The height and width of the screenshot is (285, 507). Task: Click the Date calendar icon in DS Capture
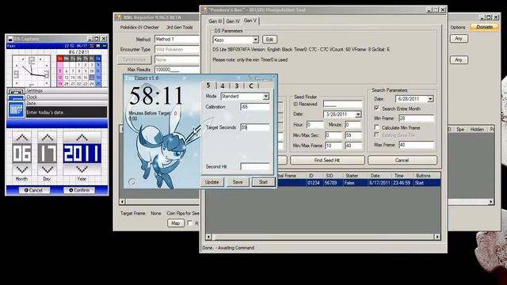coord(16,109)
